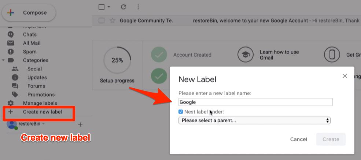Click the Create button in the dialog
This screenshot has width=361, height=160.
[331, 139]
